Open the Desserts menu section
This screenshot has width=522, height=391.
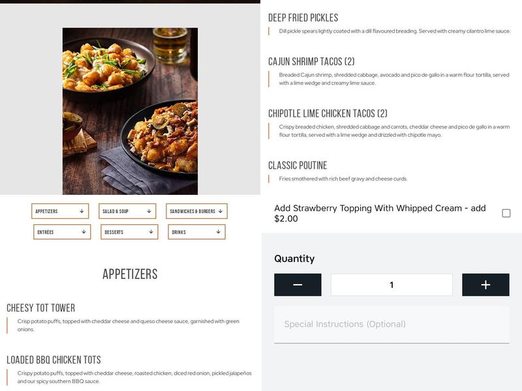click(x=128, y=230)
